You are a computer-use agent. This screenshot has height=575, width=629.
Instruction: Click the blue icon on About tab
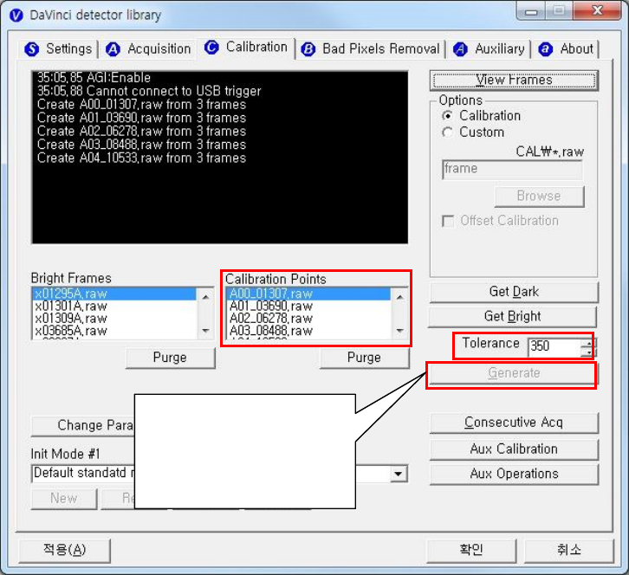click(x=546, y=49)
